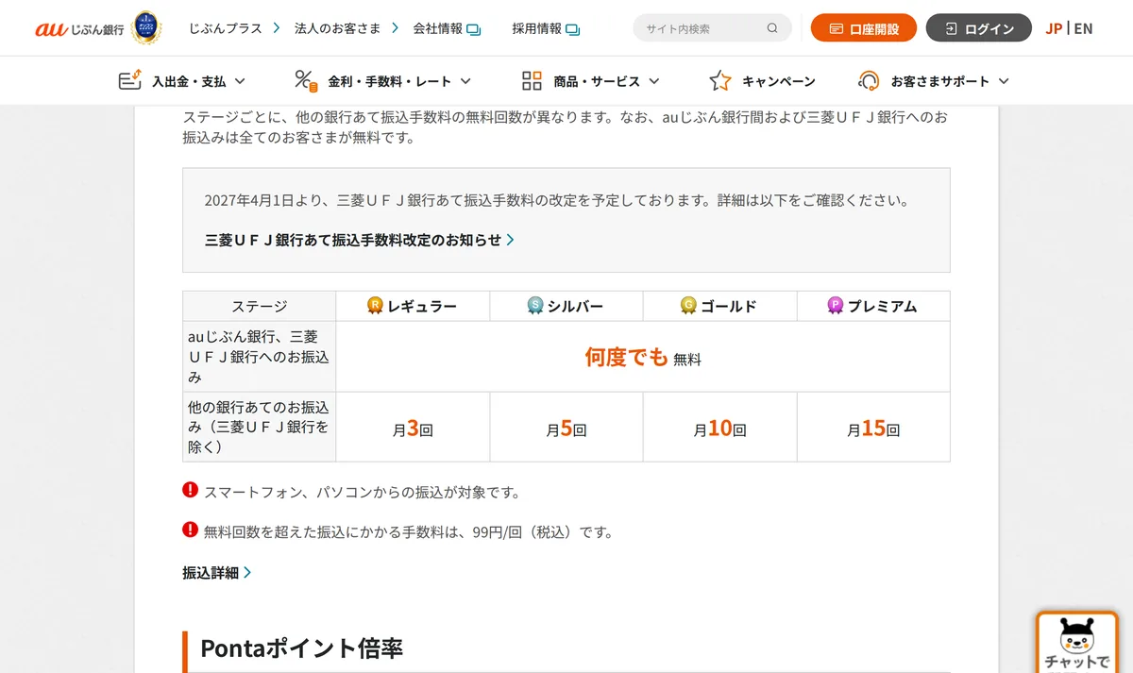The height and width of the screenshot is (673, 1133).
Task: Click the 口座開設 button
Action: pyautogui.click(x=863, y=28)
